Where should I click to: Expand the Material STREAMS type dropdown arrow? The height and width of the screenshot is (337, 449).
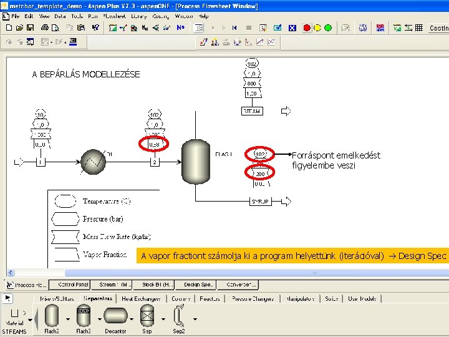[x=30, y=320]
